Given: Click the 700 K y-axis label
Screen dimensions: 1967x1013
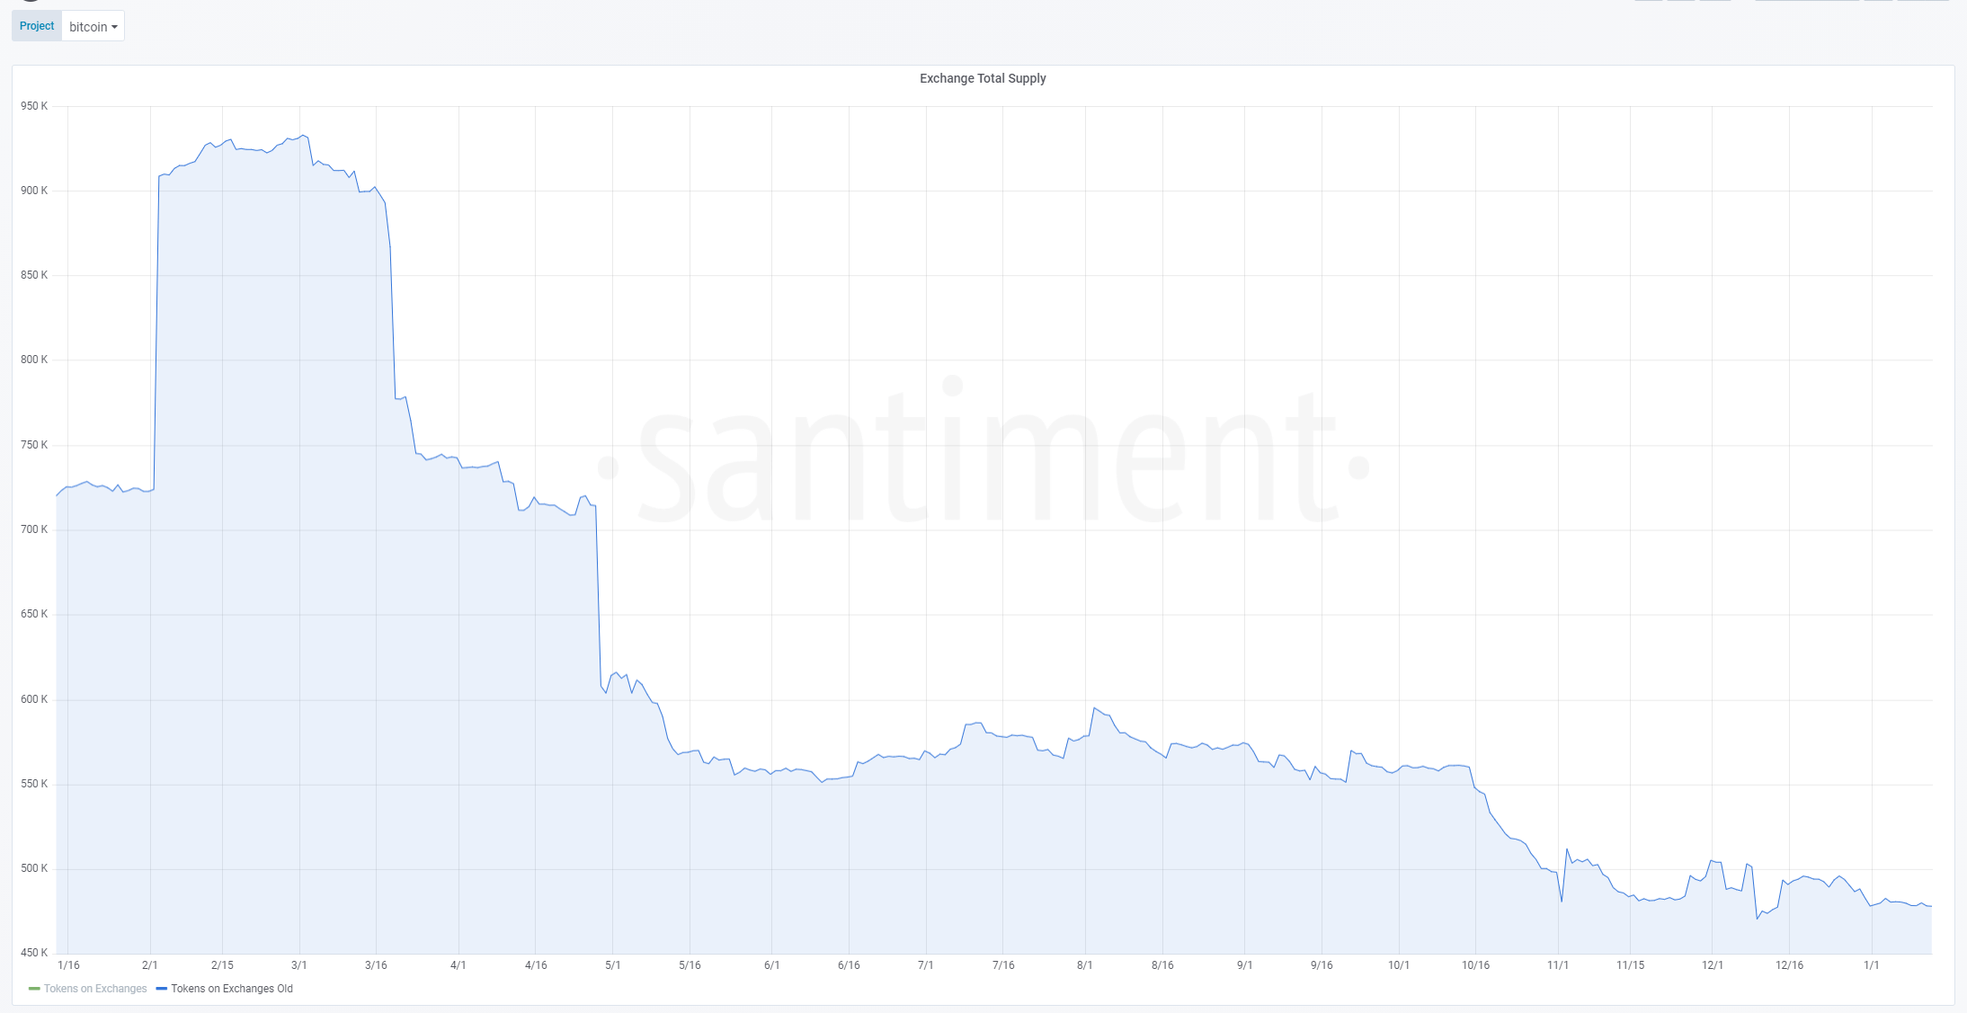Looking at the screenshot, I should point(34,529).
